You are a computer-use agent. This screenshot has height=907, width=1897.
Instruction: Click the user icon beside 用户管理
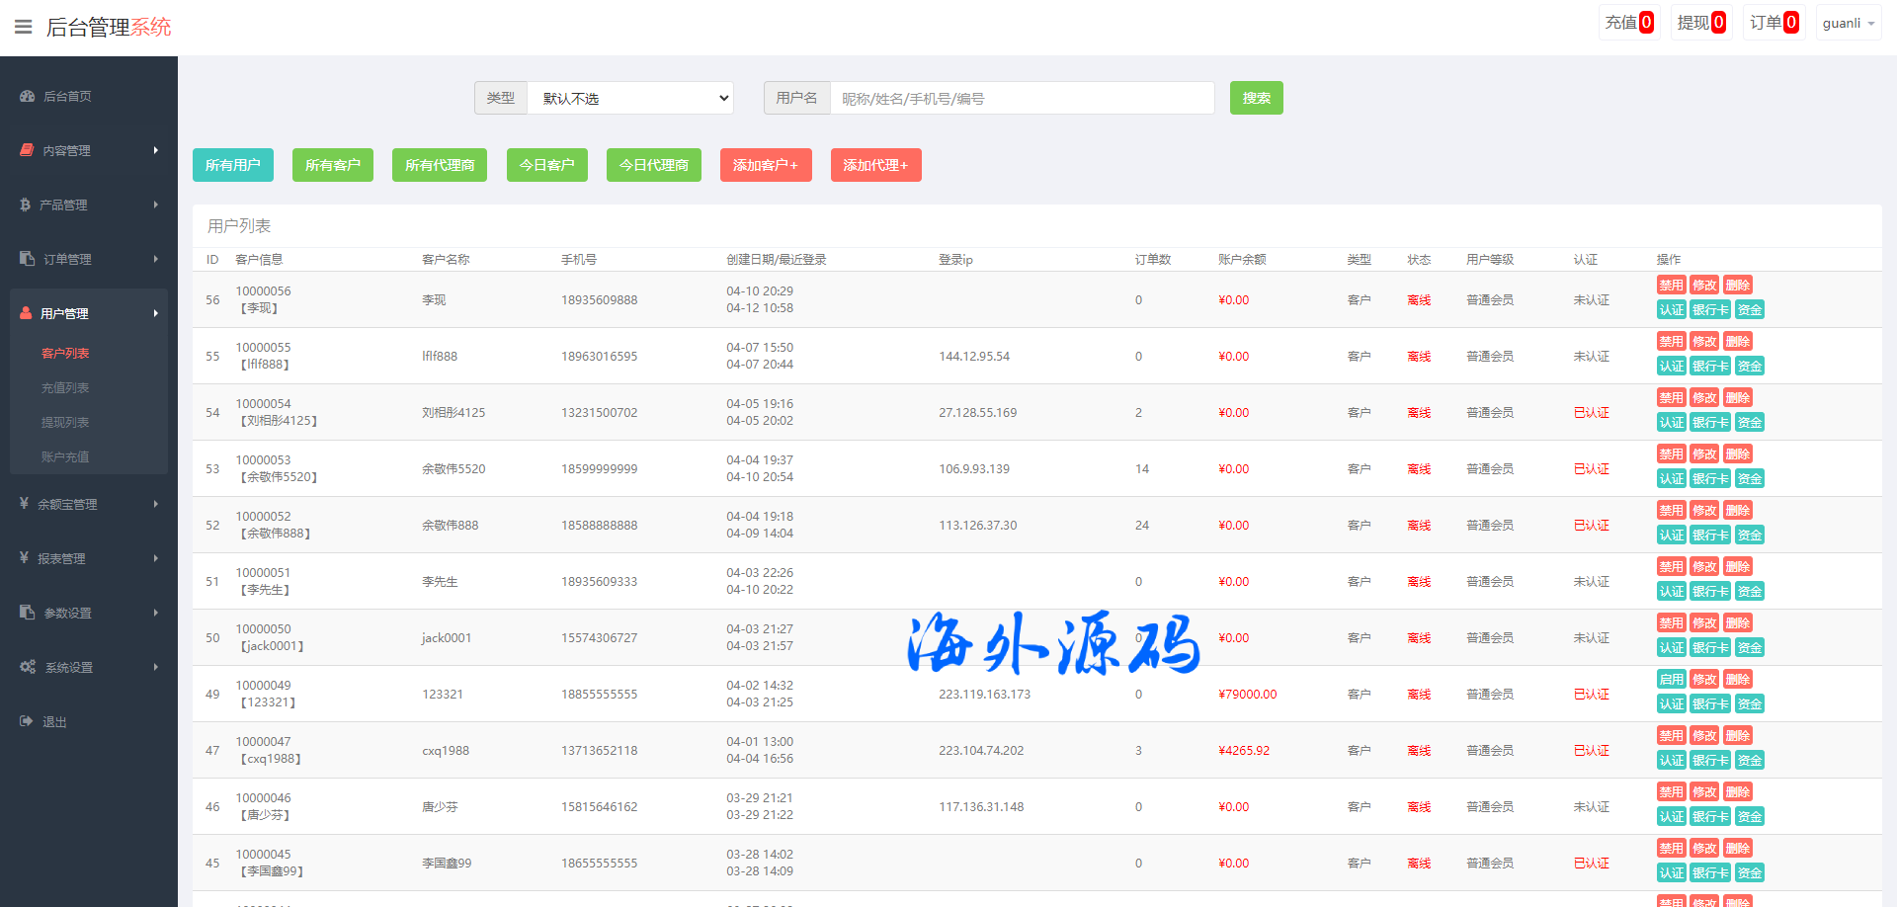coord(26,313)
